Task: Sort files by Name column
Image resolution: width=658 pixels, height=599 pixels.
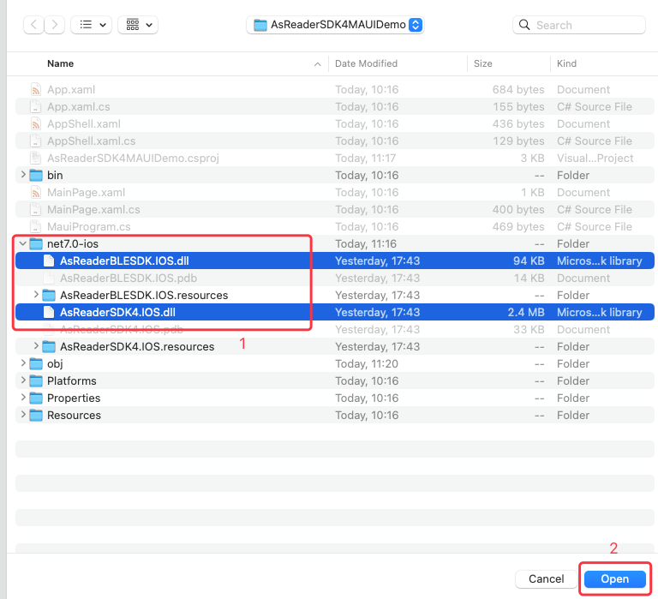Action: 60,63
